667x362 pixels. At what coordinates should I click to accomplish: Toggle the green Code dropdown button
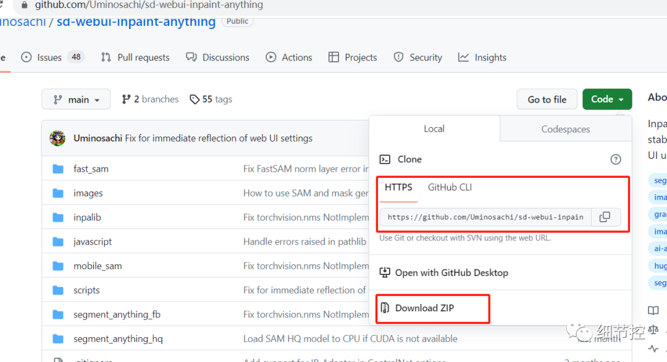click(x=607, y=99)
